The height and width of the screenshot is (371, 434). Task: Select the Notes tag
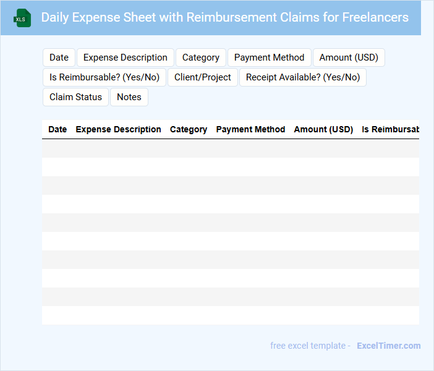129,97
